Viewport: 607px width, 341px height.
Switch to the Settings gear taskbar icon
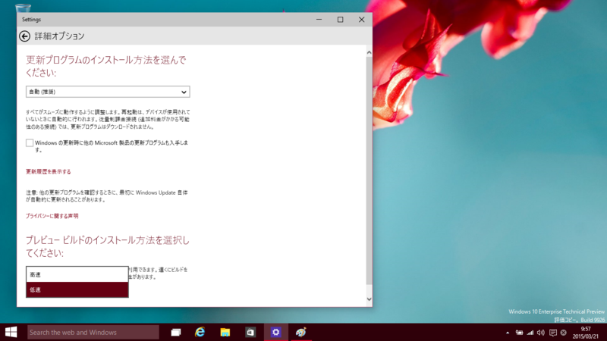pos(275,332)
